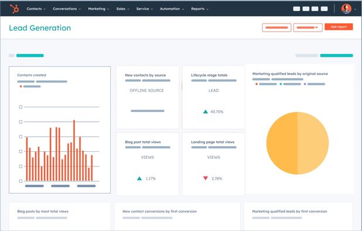Click the teal bar at top right of dashboard
The width and height of the screenshot is (362, 231).
[336, 56]
